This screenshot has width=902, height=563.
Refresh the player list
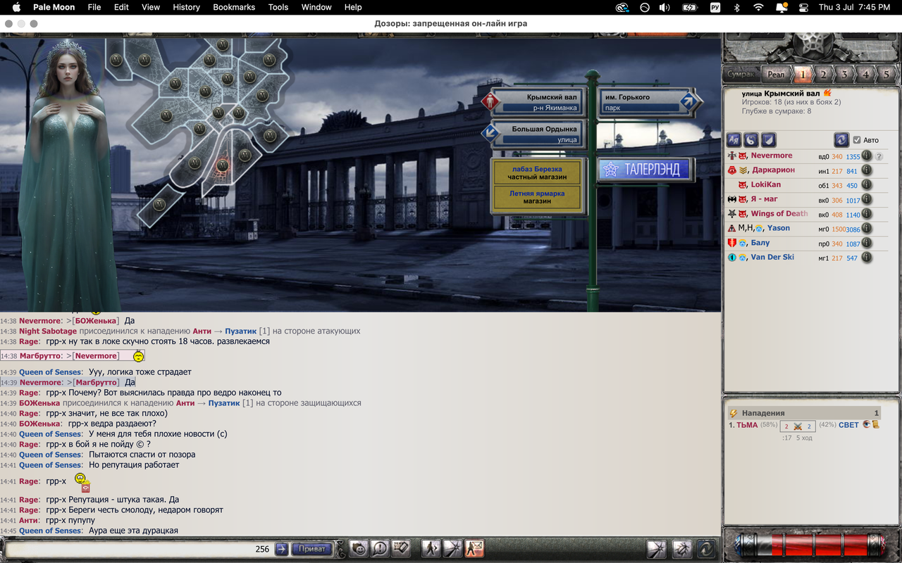click(841, 139)
